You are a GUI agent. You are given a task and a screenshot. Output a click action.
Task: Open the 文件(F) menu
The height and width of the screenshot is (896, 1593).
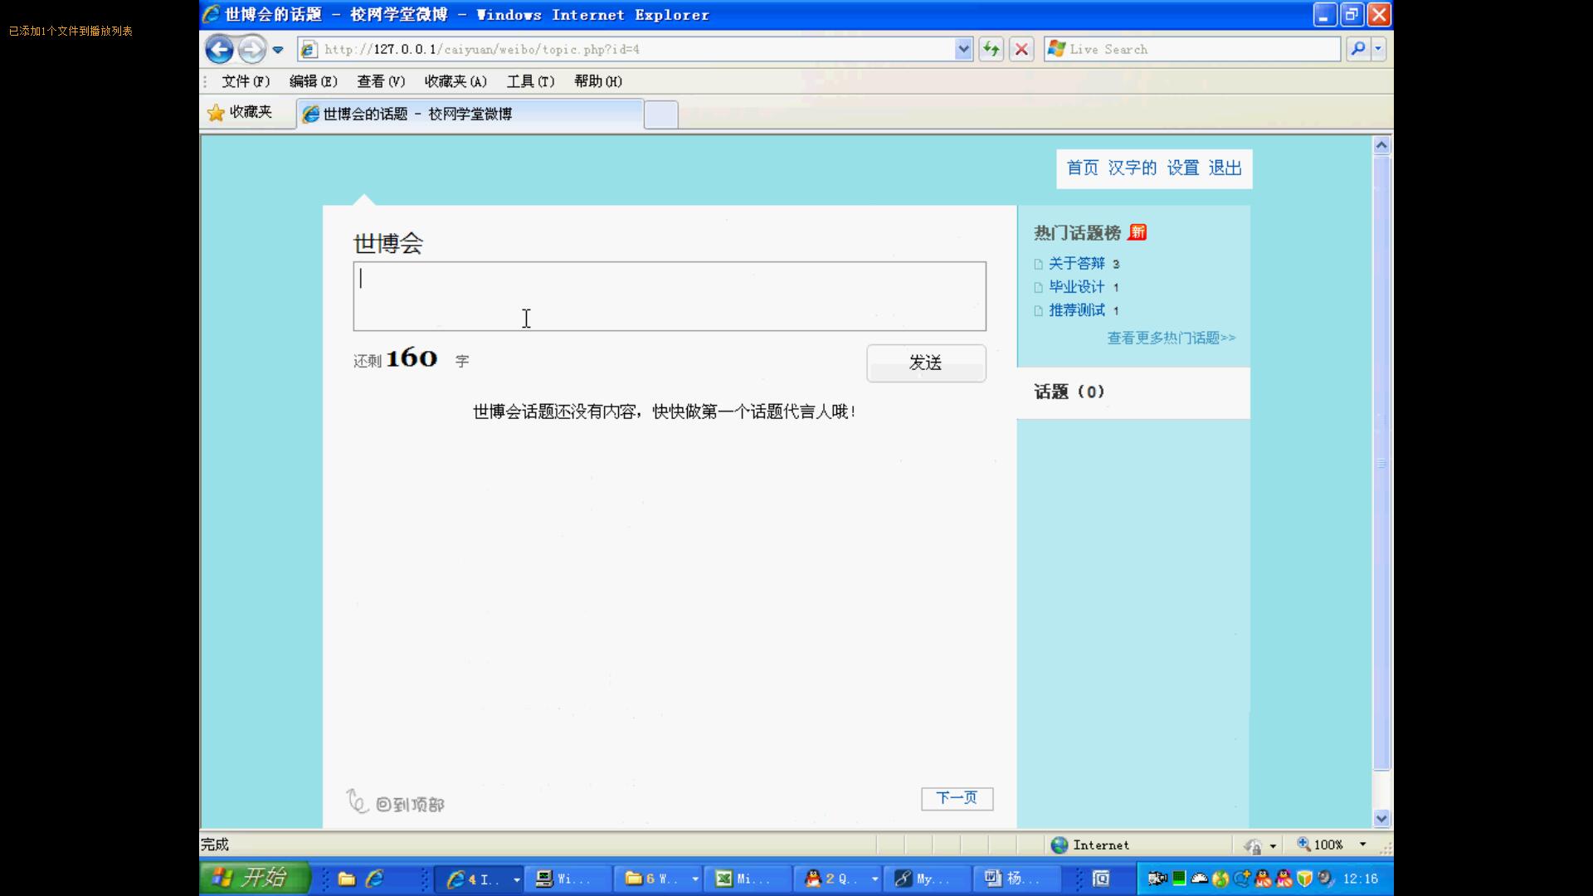tap(246, 81)
